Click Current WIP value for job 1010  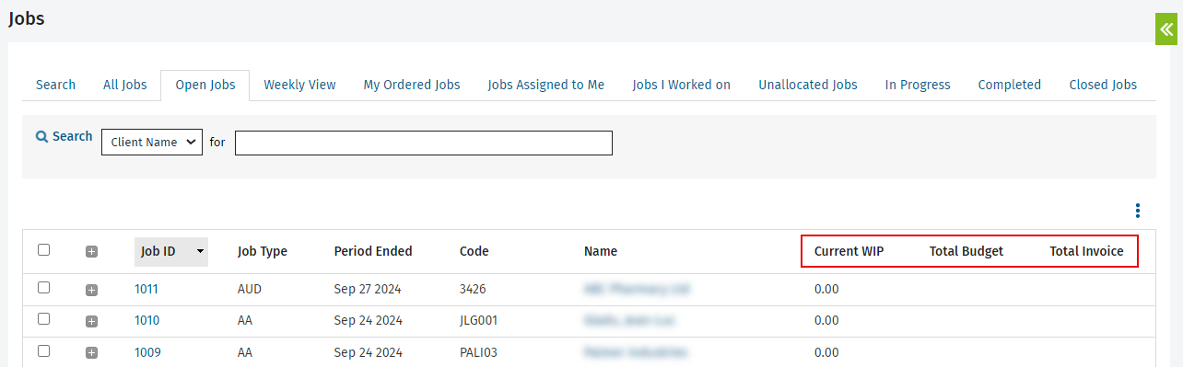click(x=826, y=320)
